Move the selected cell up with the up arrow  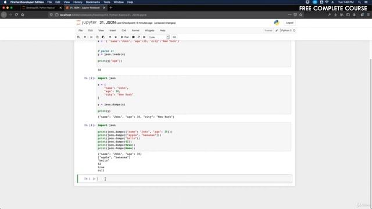(110, 37)
